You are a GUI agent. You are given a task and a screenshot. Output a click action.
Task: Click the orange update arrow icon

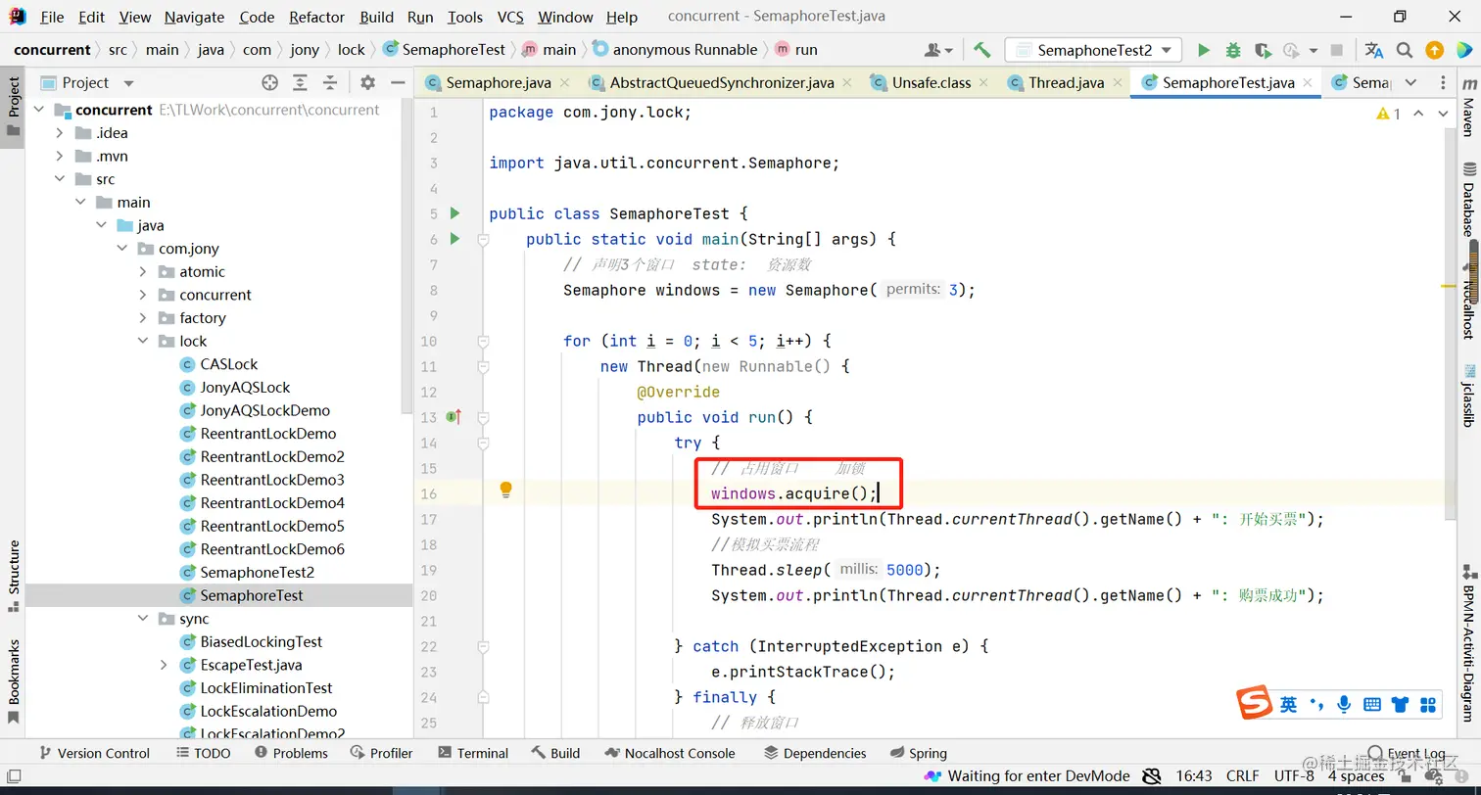click(1434, 50)
